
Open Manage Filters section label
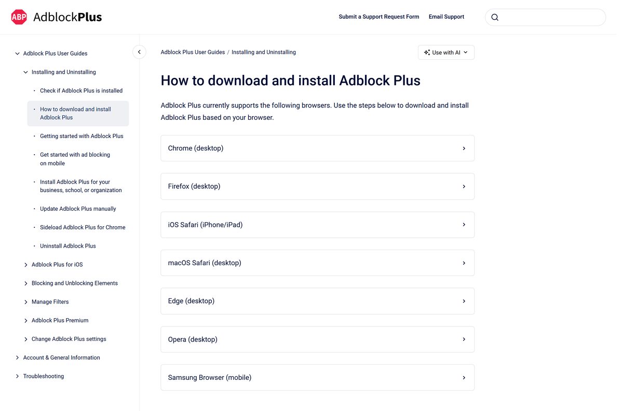pos(50,302)
